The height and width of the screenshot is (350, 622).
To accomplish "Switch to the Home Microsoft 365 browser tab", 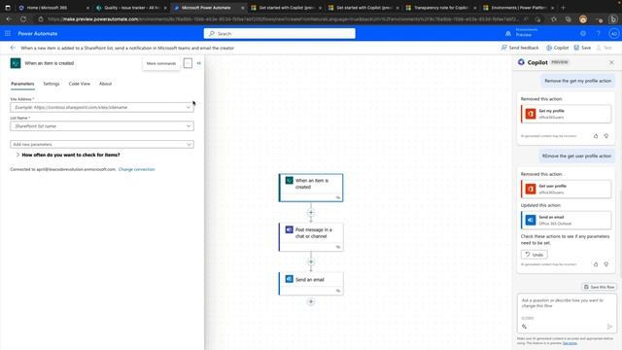I will (53, 8).
